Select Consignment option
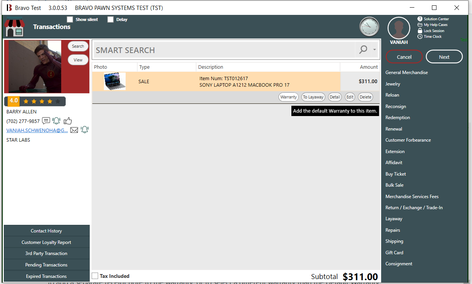The image size is (472, 284). pyautogui.click(x=399, y=264)
